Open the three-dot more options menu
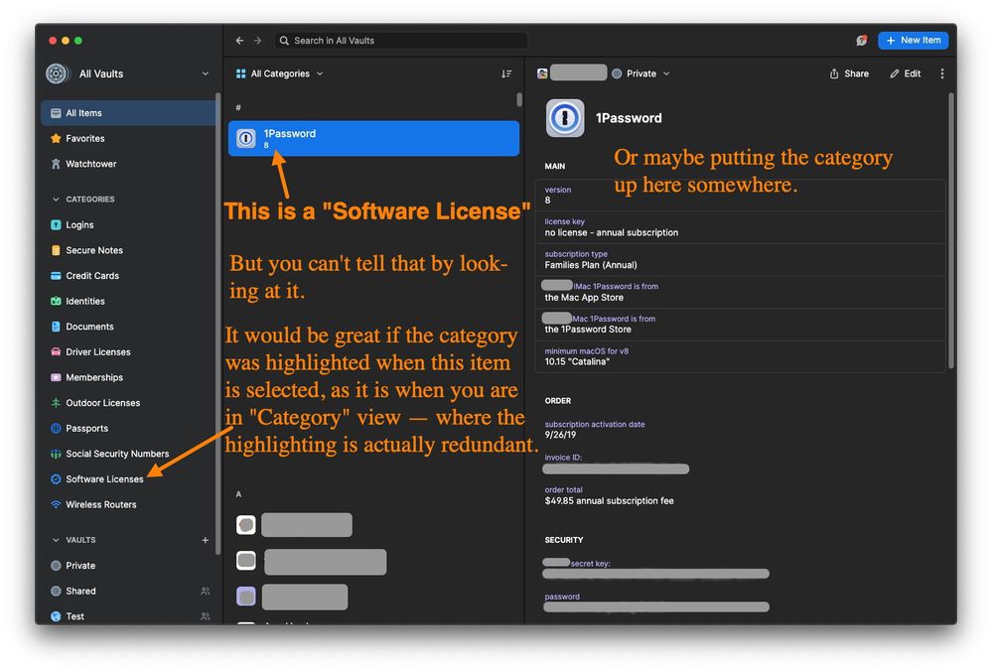The width and height of the screenshot is (992, 671). 941,73
